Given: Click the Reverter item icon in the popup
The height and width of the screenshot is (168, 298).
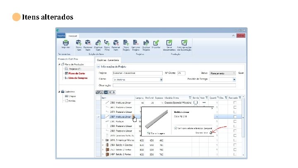Looking at the screenshot, I should coord(211,133).
